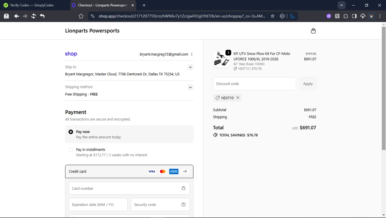Click the total amount $691.07 next to USD
Screen dimensions: 386x218
[x=308, y=128]
